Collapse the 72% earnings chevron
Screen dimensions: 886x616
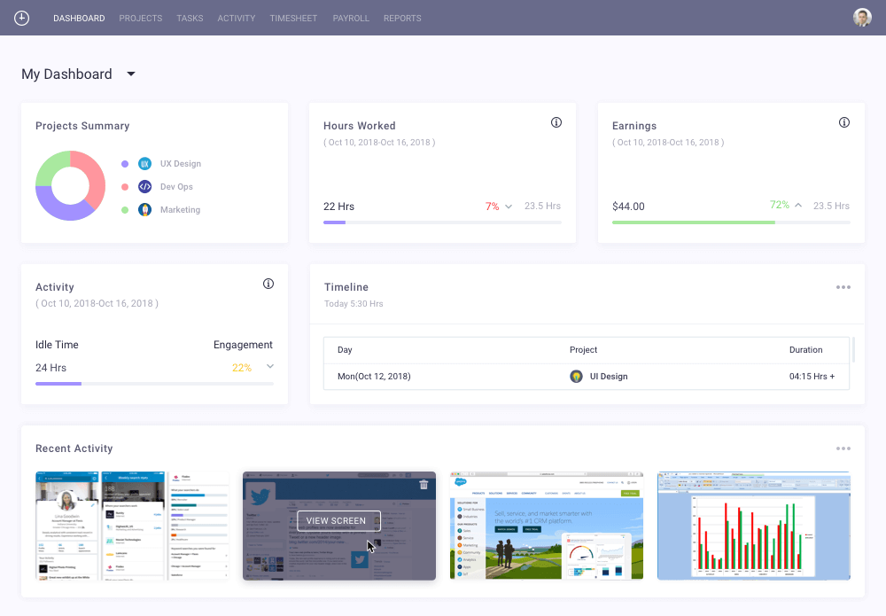(x=799, y=204)
